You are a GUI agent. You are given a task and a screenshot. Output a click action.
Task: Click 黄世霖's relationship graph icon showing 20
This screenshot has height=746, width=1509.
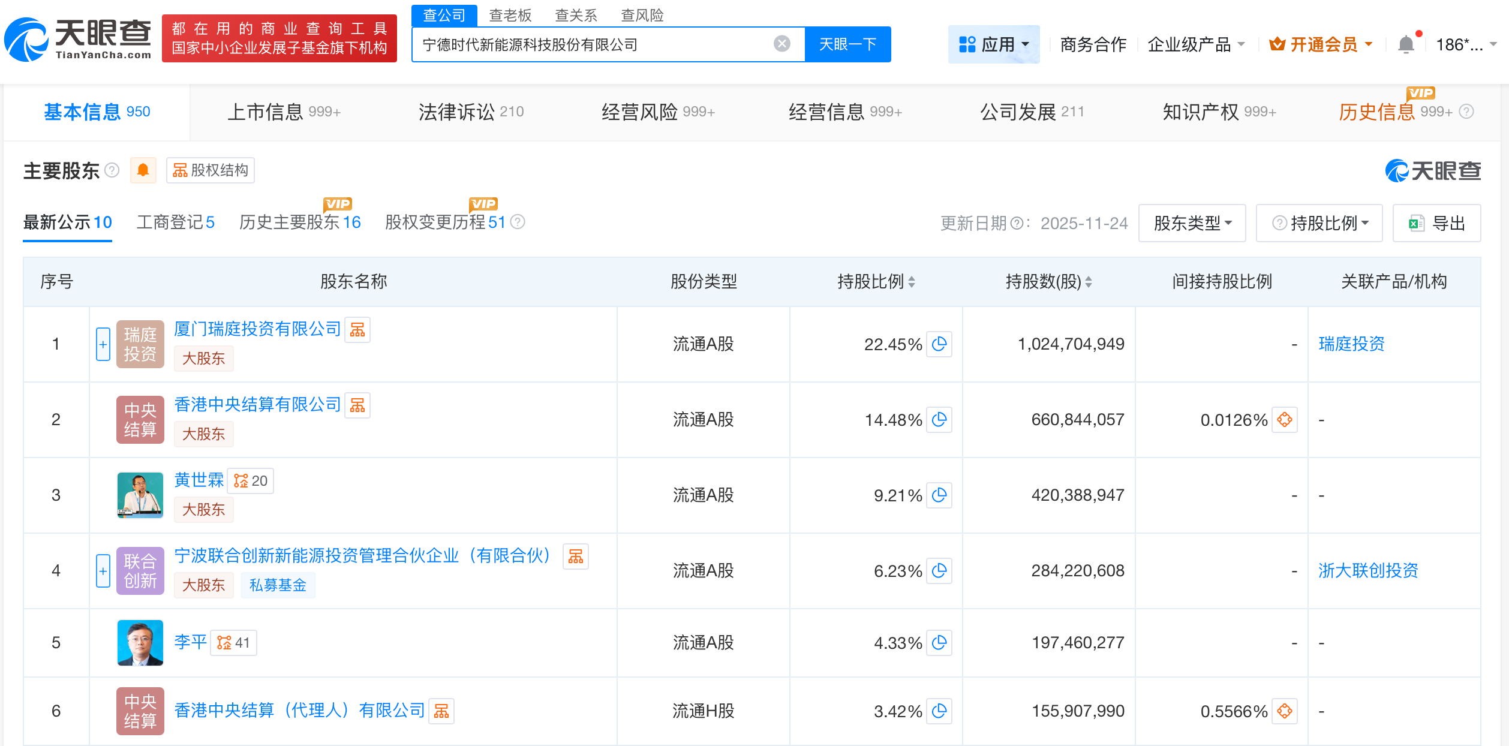251,480
